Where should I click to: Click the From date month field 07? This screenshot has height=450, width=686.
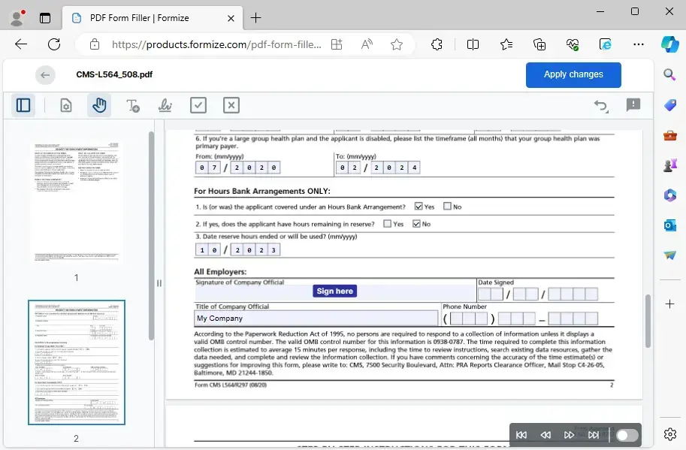pyautogui.click(x=208, y=168)
